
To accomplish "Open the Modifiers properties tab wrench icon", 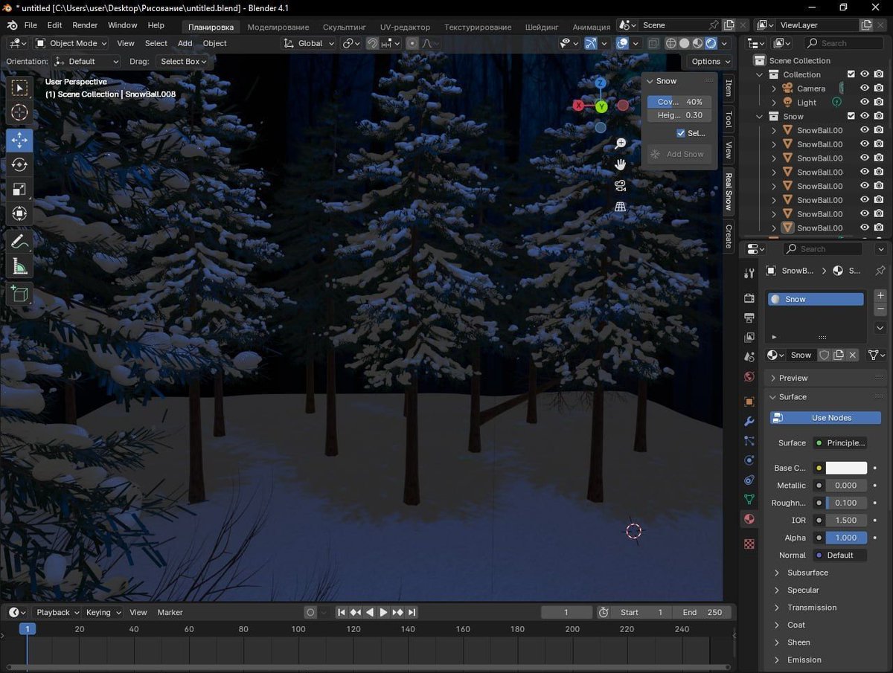I will [749, 422].
